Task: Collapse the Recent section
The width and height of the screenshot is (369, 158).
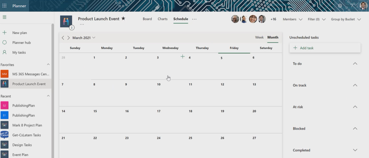Action: tap(48, 96)
